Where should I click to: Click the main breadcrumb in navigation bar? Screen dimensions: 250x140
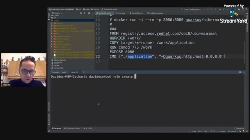(86, 9)
